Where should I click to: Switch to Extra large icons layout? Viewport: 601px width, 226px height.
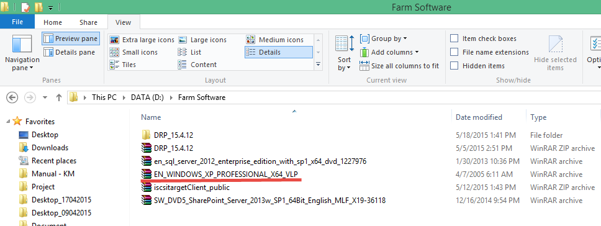click(x=142, y=40)
